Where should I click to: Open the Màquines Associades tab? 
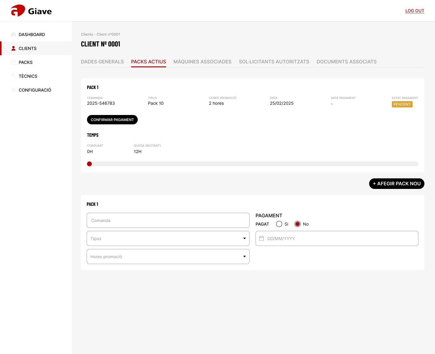pos(202,62)
